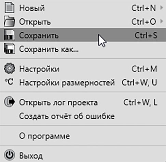The height and width of the screenshot is (162, 166).
Task: Click the new document icon beside Новый
Action: point(9,8)
